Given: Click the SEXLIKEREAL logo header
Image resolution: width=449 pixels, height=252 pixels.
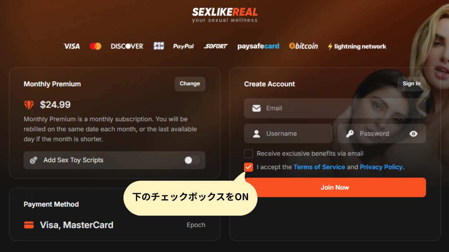Looking at the screenshot, I should click(x=224, y=14).
